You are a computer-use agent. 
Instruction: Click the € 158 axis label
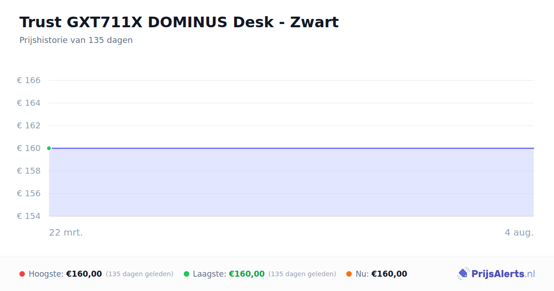[29, 171]
